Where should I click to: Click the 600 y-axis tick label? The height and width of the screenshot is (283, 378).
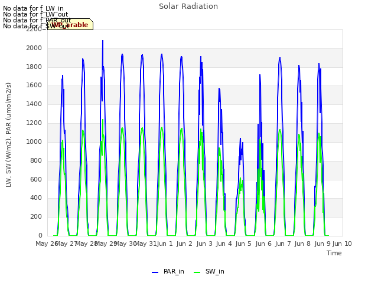click(x=36, y=179)
